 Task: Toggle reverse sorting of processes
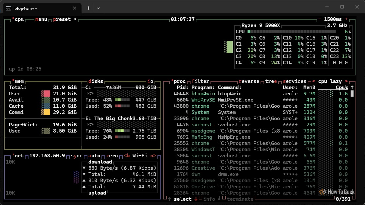coord(249,81)
